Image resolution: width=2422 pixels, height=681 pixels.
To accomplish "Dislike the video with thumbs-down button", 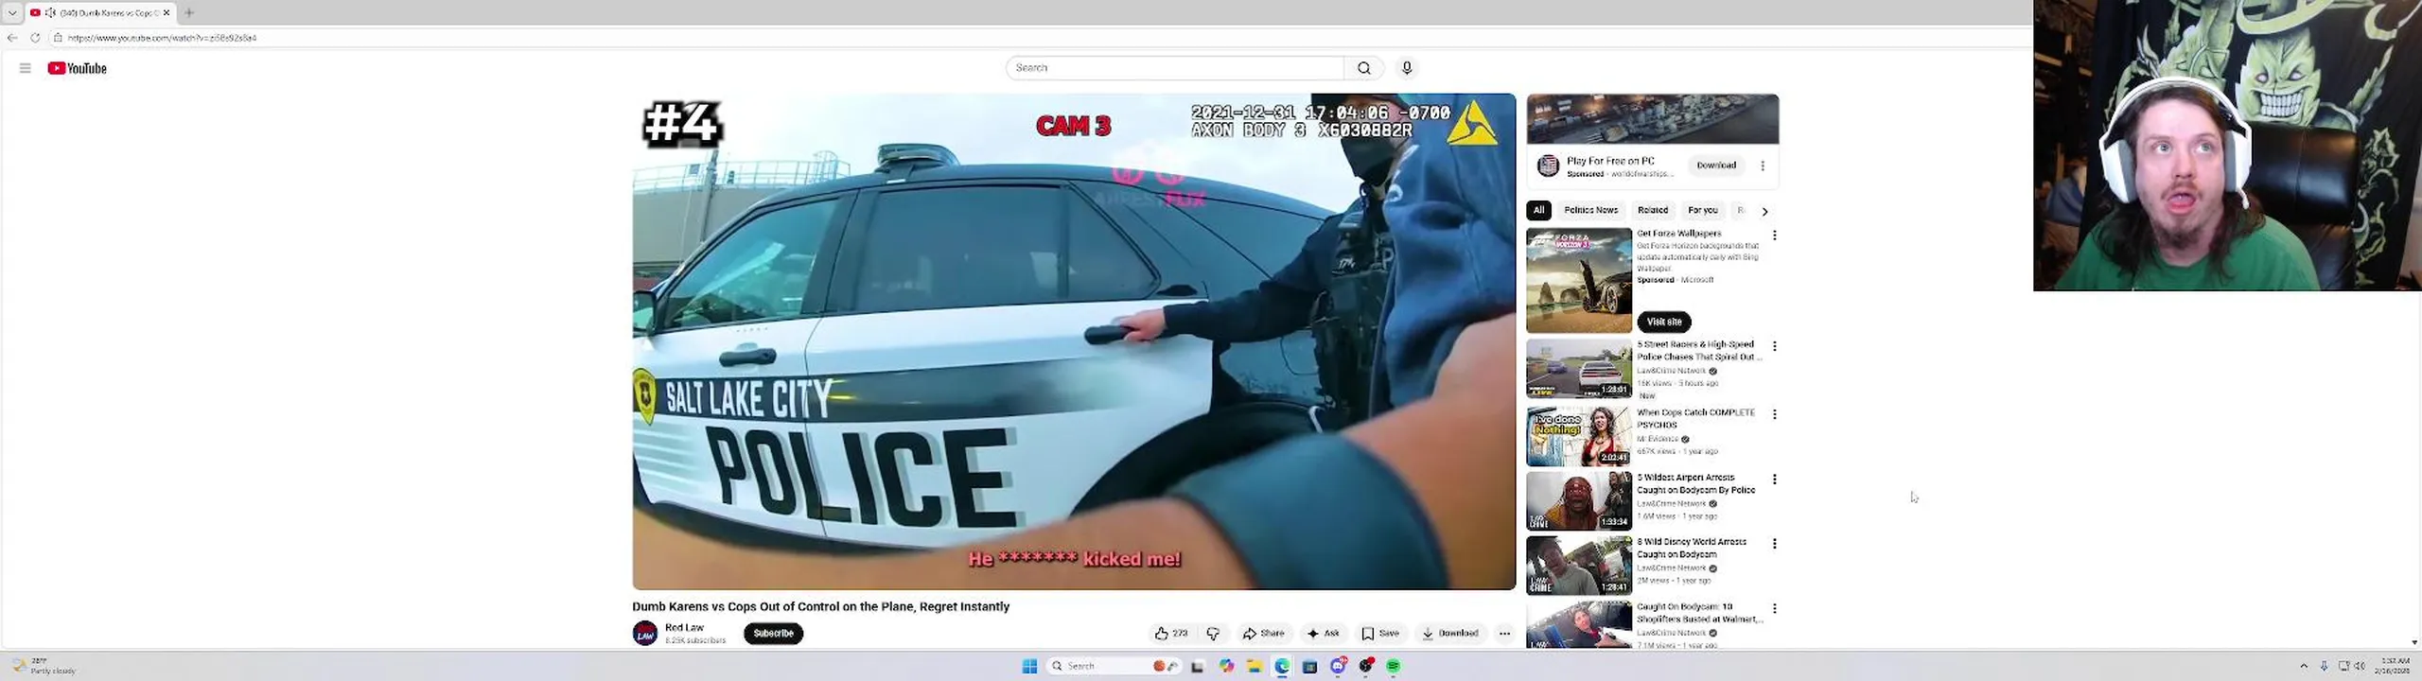I will click(x=1213, y=634).
